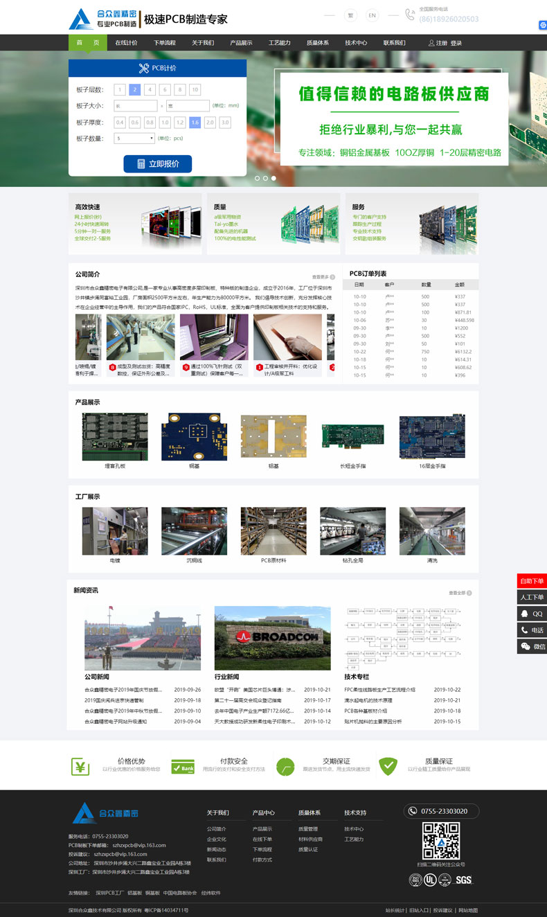Select the third banner slide dot

[x=273, y=178]
